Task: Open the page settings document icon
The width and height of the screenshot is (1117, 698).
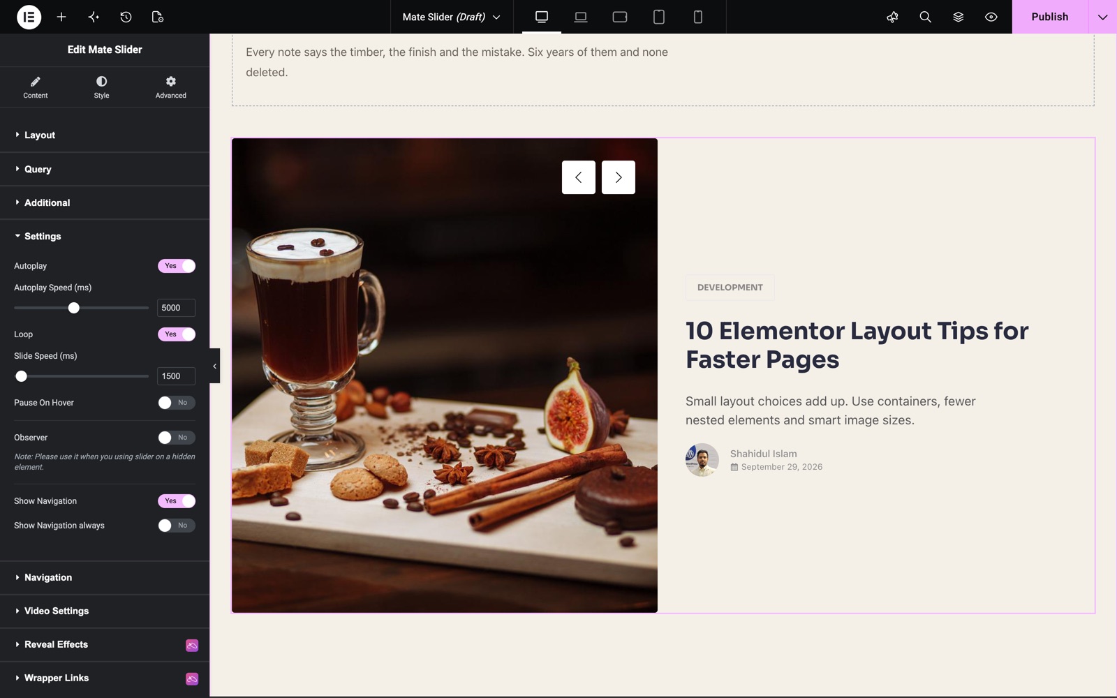Action: (158, 17)
